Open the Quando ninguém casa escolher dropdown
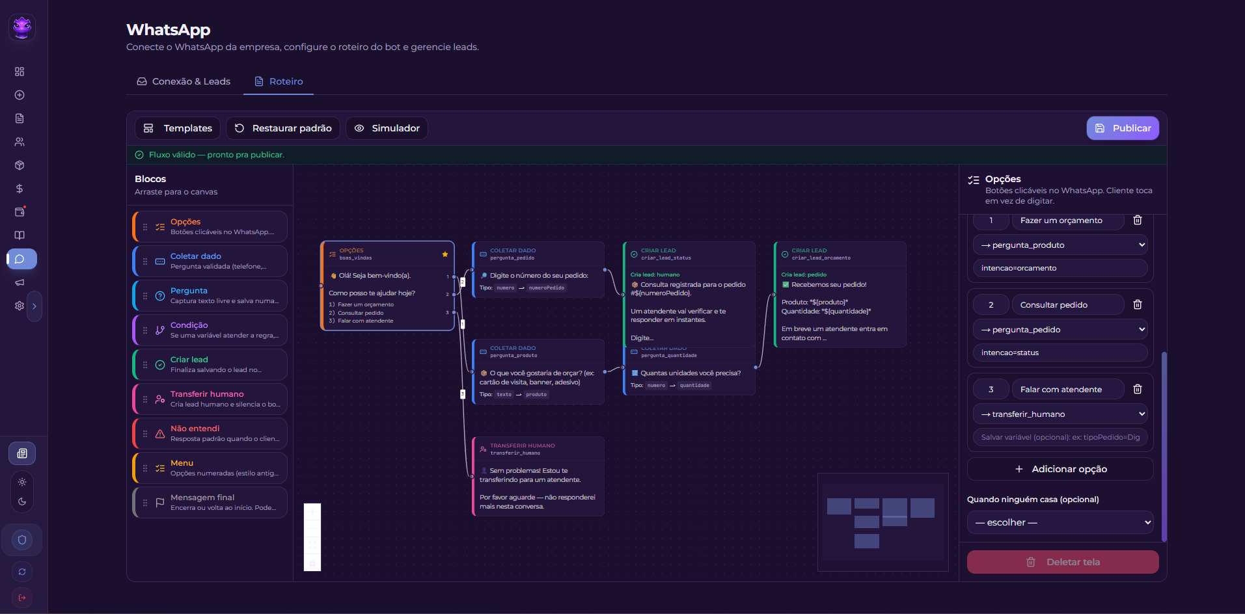The width and height of the screenshot is (1245, 614). tap(1060, 522)
